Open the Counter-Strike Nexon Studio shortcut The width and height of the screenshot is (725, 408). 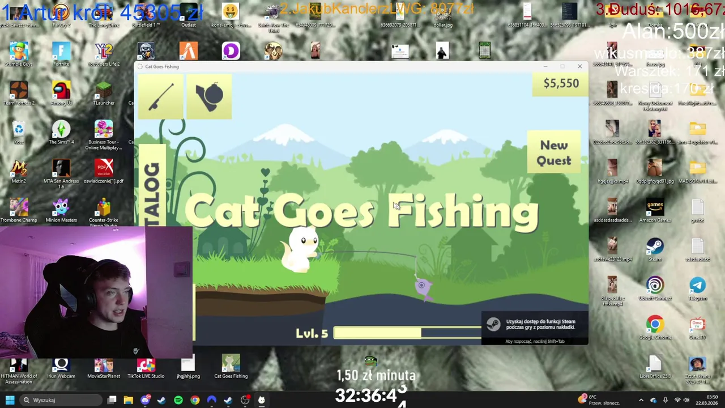click(x=104, y=214)
